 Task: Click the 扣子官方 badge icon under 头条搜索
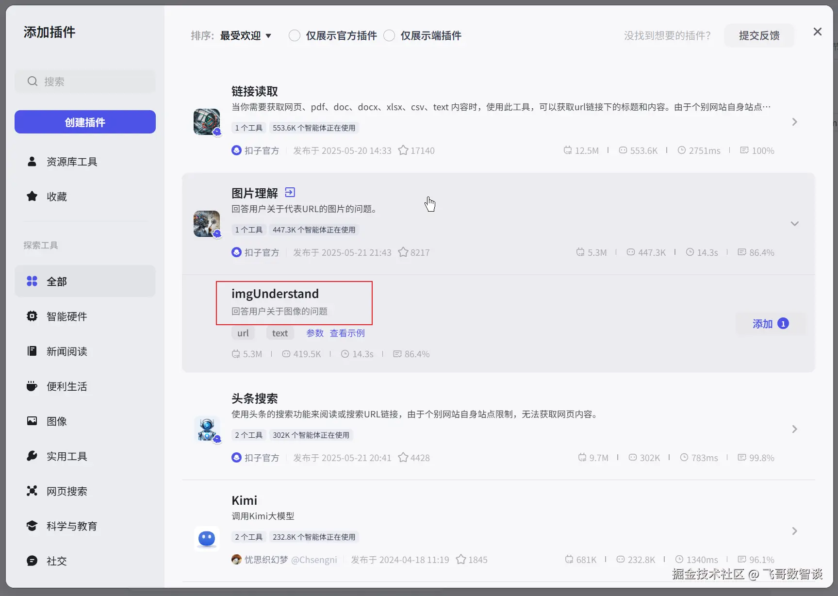(236, 458)
